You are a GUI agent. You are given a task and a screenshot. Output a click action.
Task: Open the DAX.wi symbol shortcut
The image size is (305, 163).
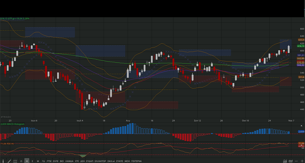[x=111, y=161]
